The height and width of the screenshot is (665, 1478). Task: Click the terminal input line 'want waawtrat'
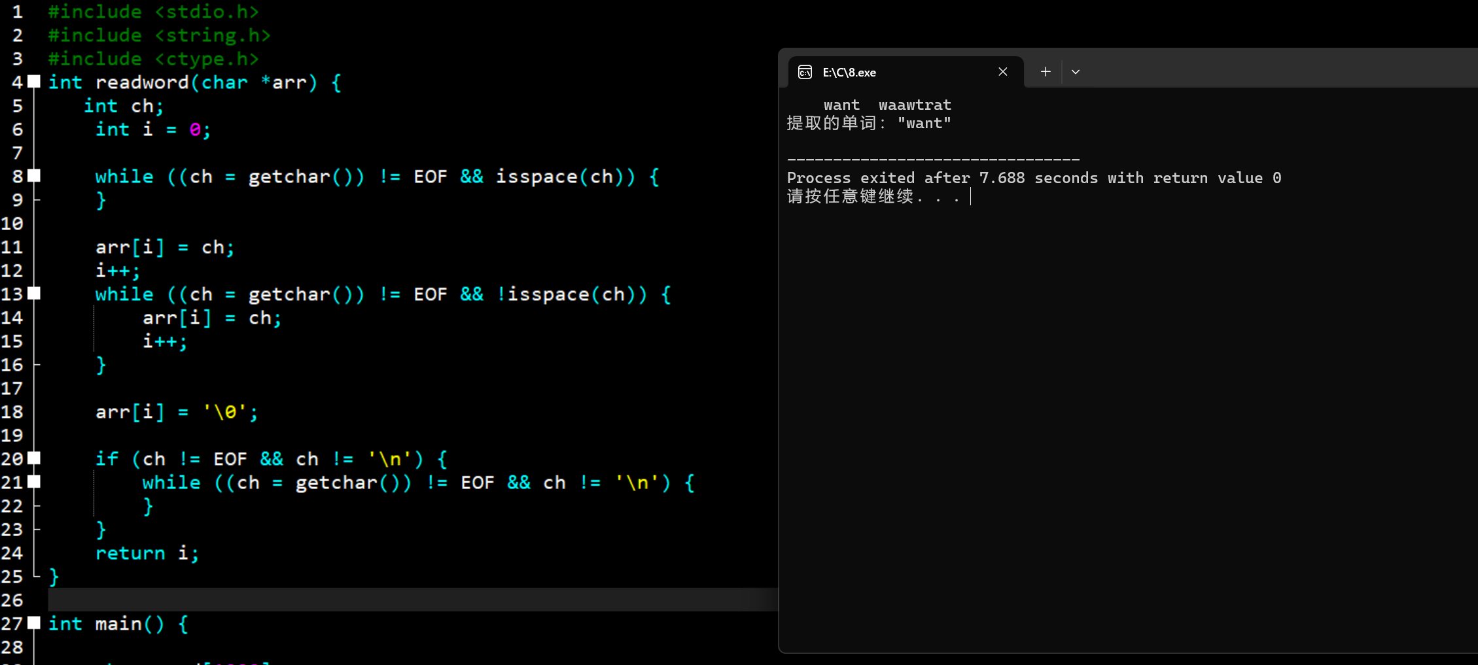(x=887, y=105)
